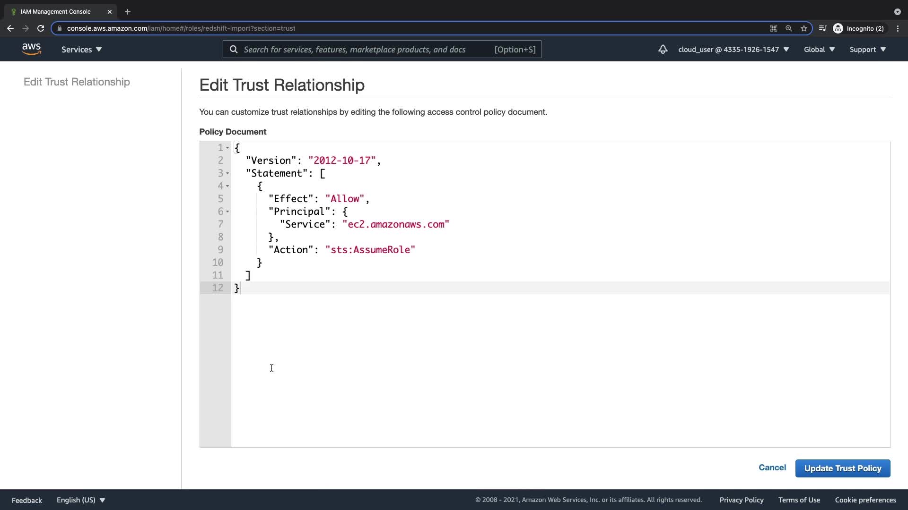Viewport: 908px width, 510px height.
Task: Collapse the Principal fold at line 6
Action: (x=227, y=212)
